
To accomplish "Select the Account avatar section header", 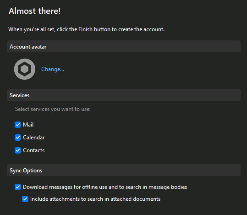I will [124, 46].
